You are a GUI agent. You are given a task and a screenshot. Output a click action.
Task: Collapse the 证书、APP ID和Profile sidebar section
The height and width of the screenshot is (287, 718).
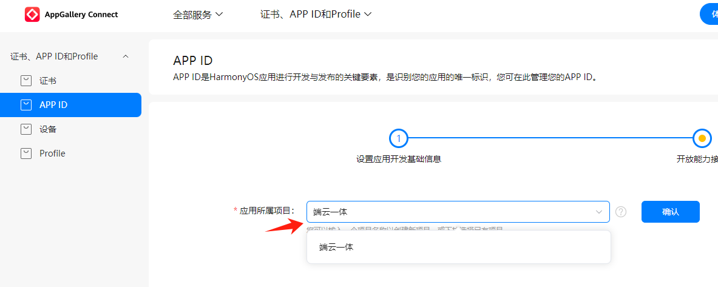pyautogui.click(x=126, y=56)
